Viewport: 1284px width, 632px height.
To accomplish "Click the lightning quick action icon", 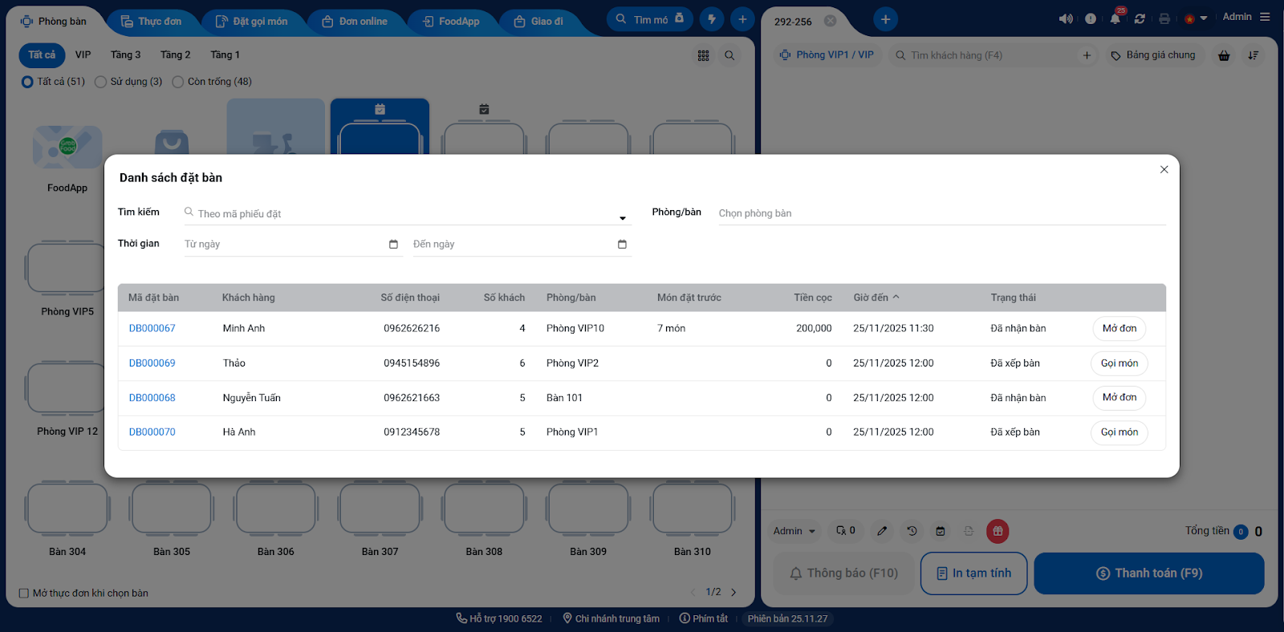I will point(712,19).
